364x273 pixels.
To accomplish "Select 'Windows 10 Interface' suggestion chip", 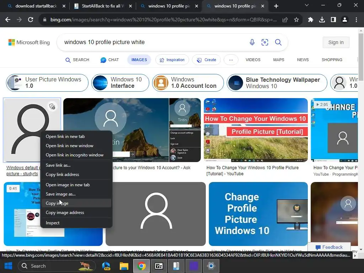I will [120, 82].
